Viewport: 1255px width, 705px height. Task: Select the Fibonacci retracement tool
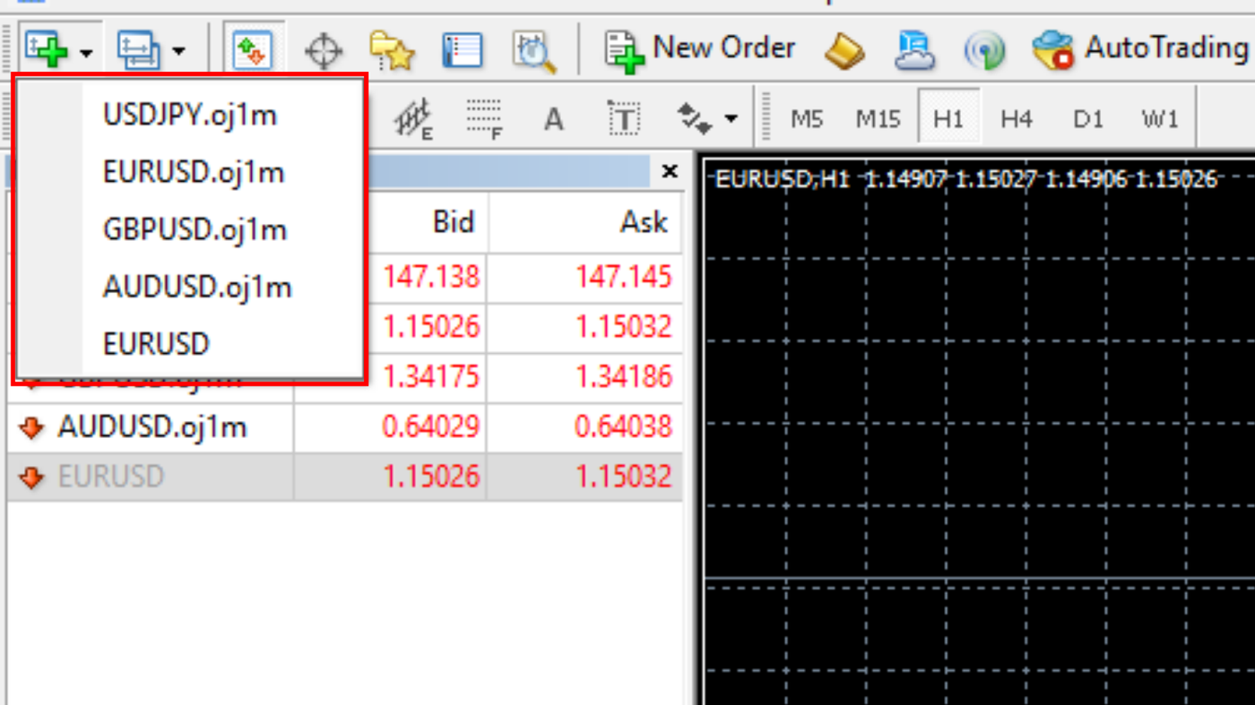click(x=484, y=116)
